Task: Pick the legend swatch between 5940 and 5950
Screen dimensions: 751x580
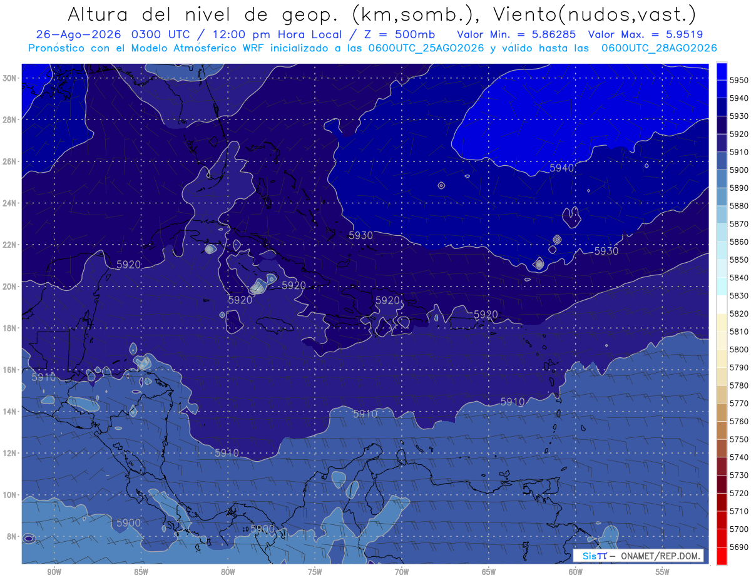Action: (722, 89)
